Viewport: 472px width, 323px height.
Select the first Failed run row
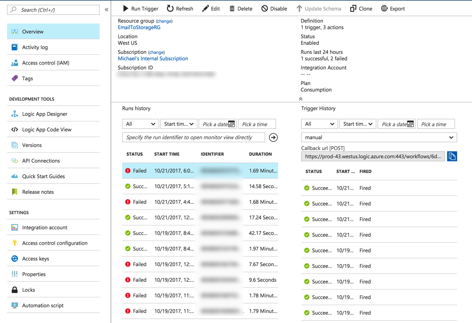click(200, 170)
